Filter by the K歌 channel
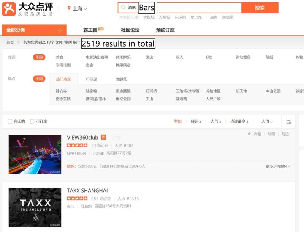The width and height of the screenshot is (304, 232). click(x=209, y=57)
